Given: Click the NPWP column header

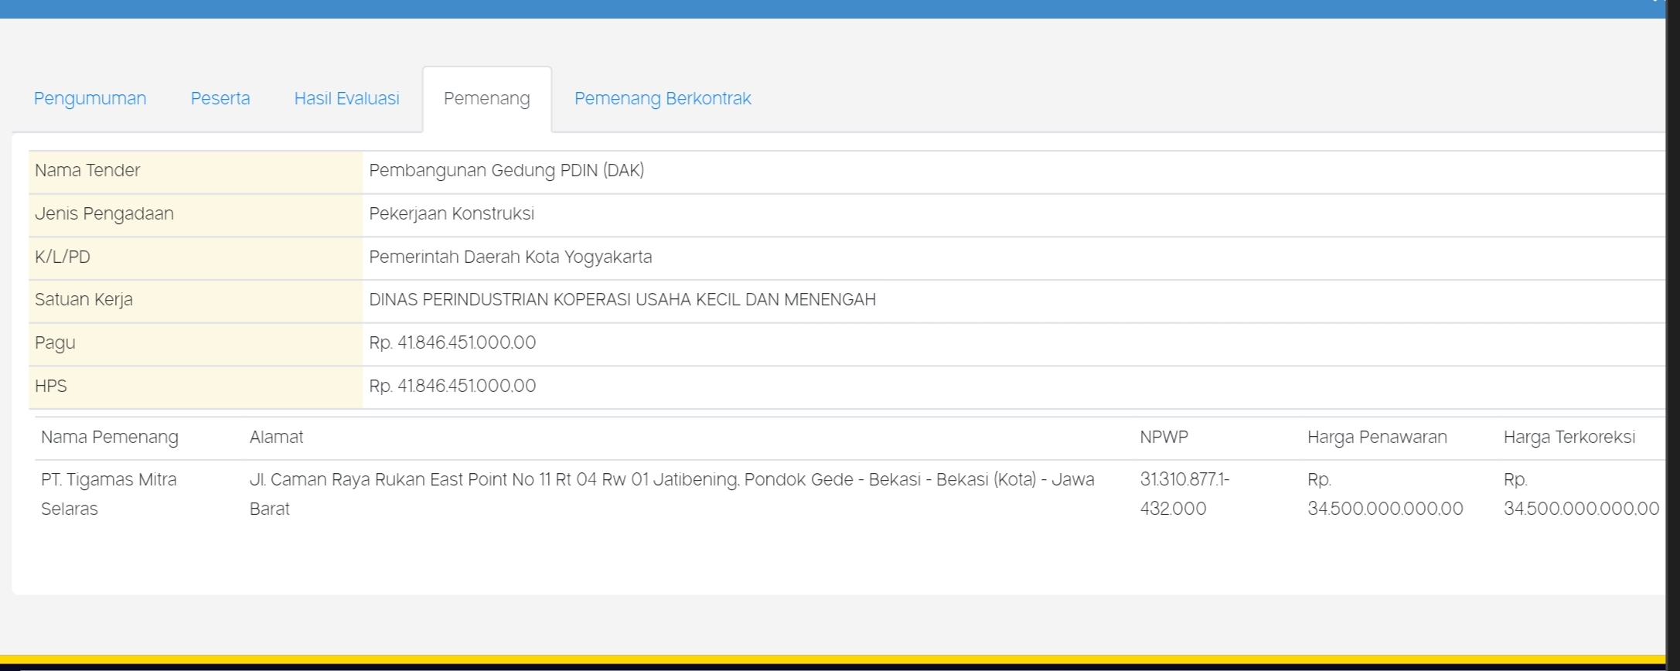Looking at the screenshot, I should [x=1164, y=438].
